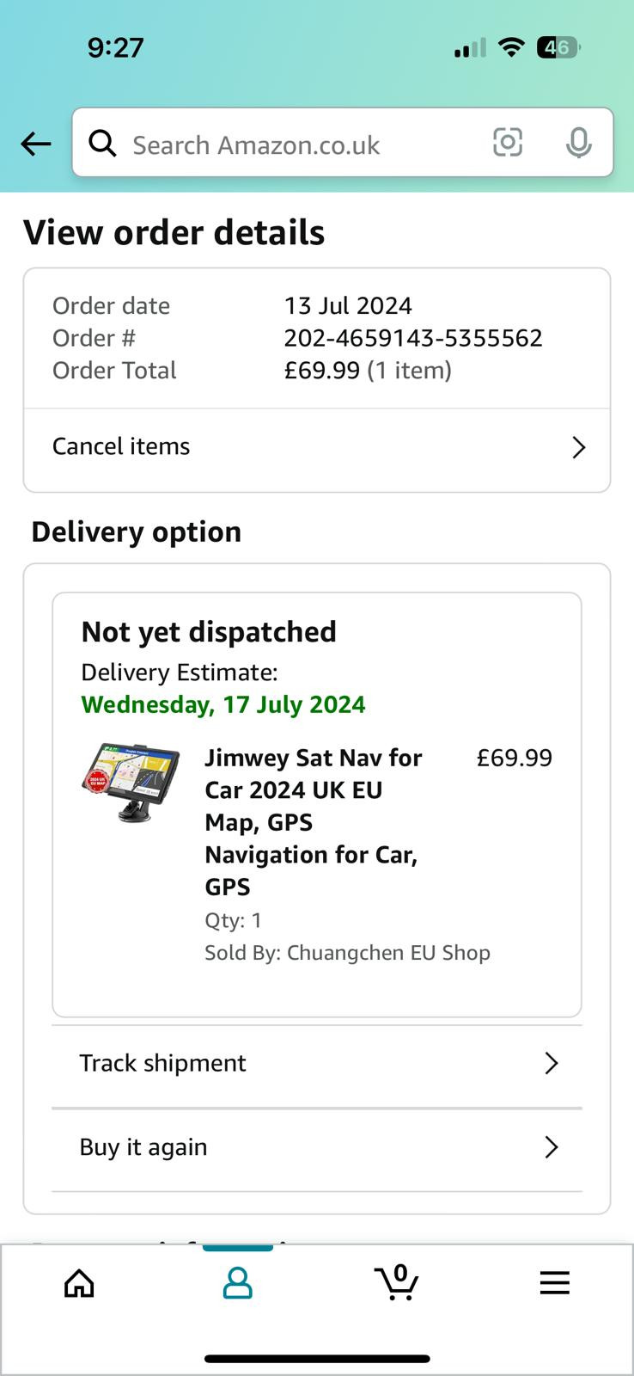Open the shopping basket icon
Screen dimensions: 634x1376
point(397,1282)
